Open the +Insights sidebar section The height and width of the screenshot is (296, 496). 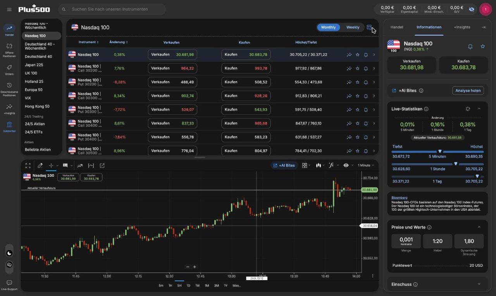(9, 109)
